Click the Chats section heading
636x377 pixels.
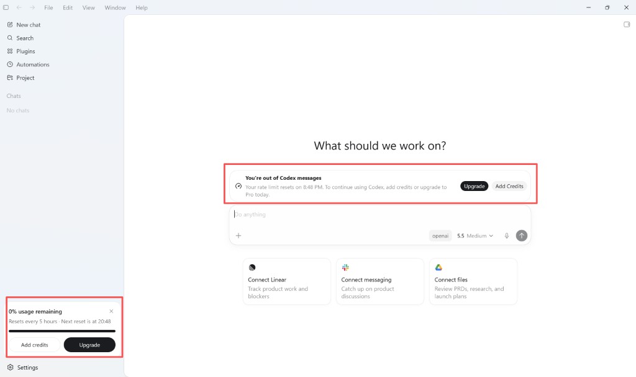14,96
